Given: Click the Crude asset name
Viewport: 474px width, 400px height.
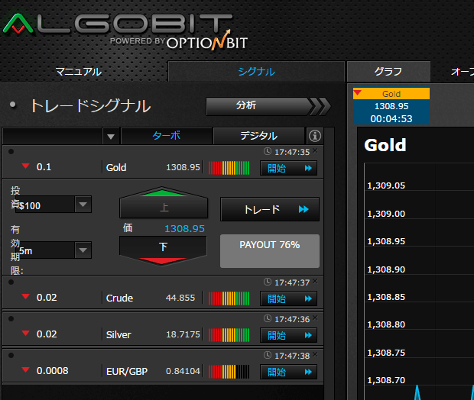Looking at the screenshot, I should pyautogui.click(x=119, y=298).
